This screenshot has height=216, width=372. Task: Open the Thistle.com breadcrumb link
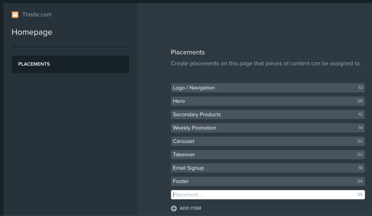(x=37, y=14)
